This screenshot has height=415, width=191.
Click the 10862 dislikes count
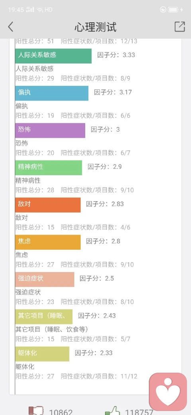tap(61, 412)
